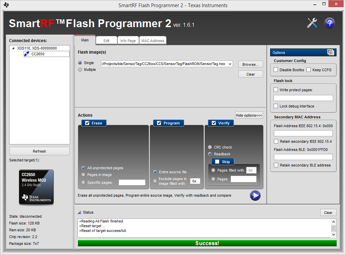The width and height of the screenshot is (346, 255).
Task: Click the CC2650 Wireless MCU chip image
Action: 36,187
